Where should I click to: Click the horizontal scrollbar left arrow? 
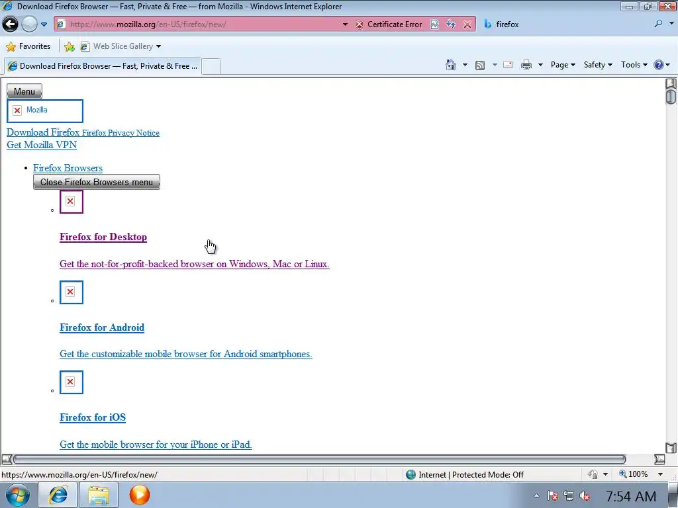click(x=7, y=459)
